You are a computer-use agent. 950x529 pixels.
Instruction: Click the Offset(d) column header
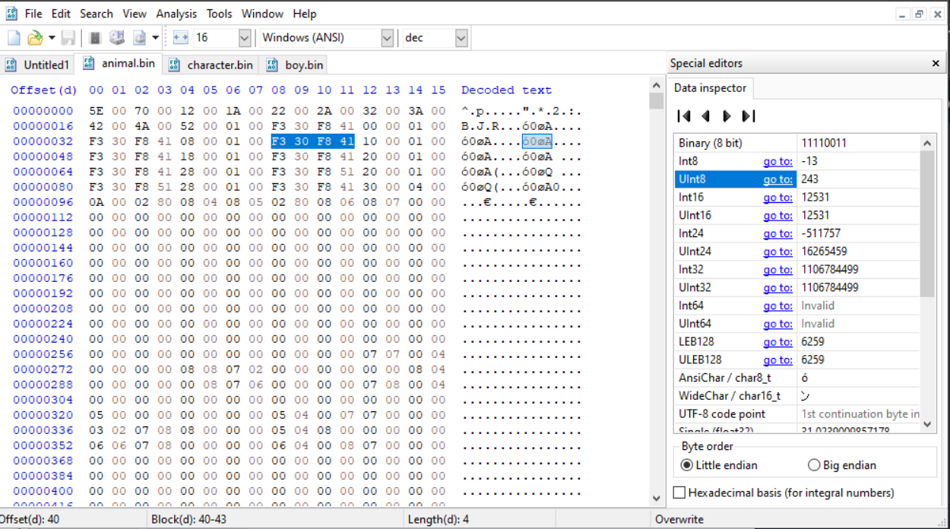click(x=44, y=90)
